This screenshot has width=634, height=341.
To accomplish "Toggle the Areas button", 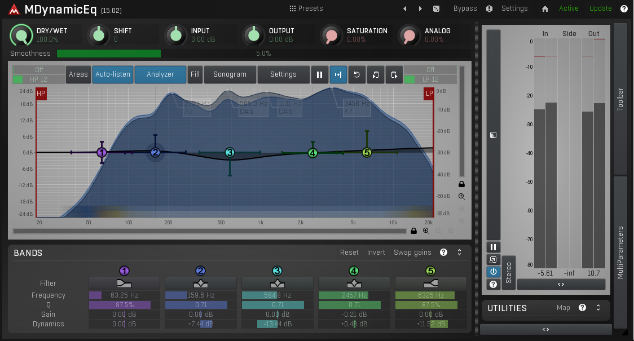I will pos(78,74).
